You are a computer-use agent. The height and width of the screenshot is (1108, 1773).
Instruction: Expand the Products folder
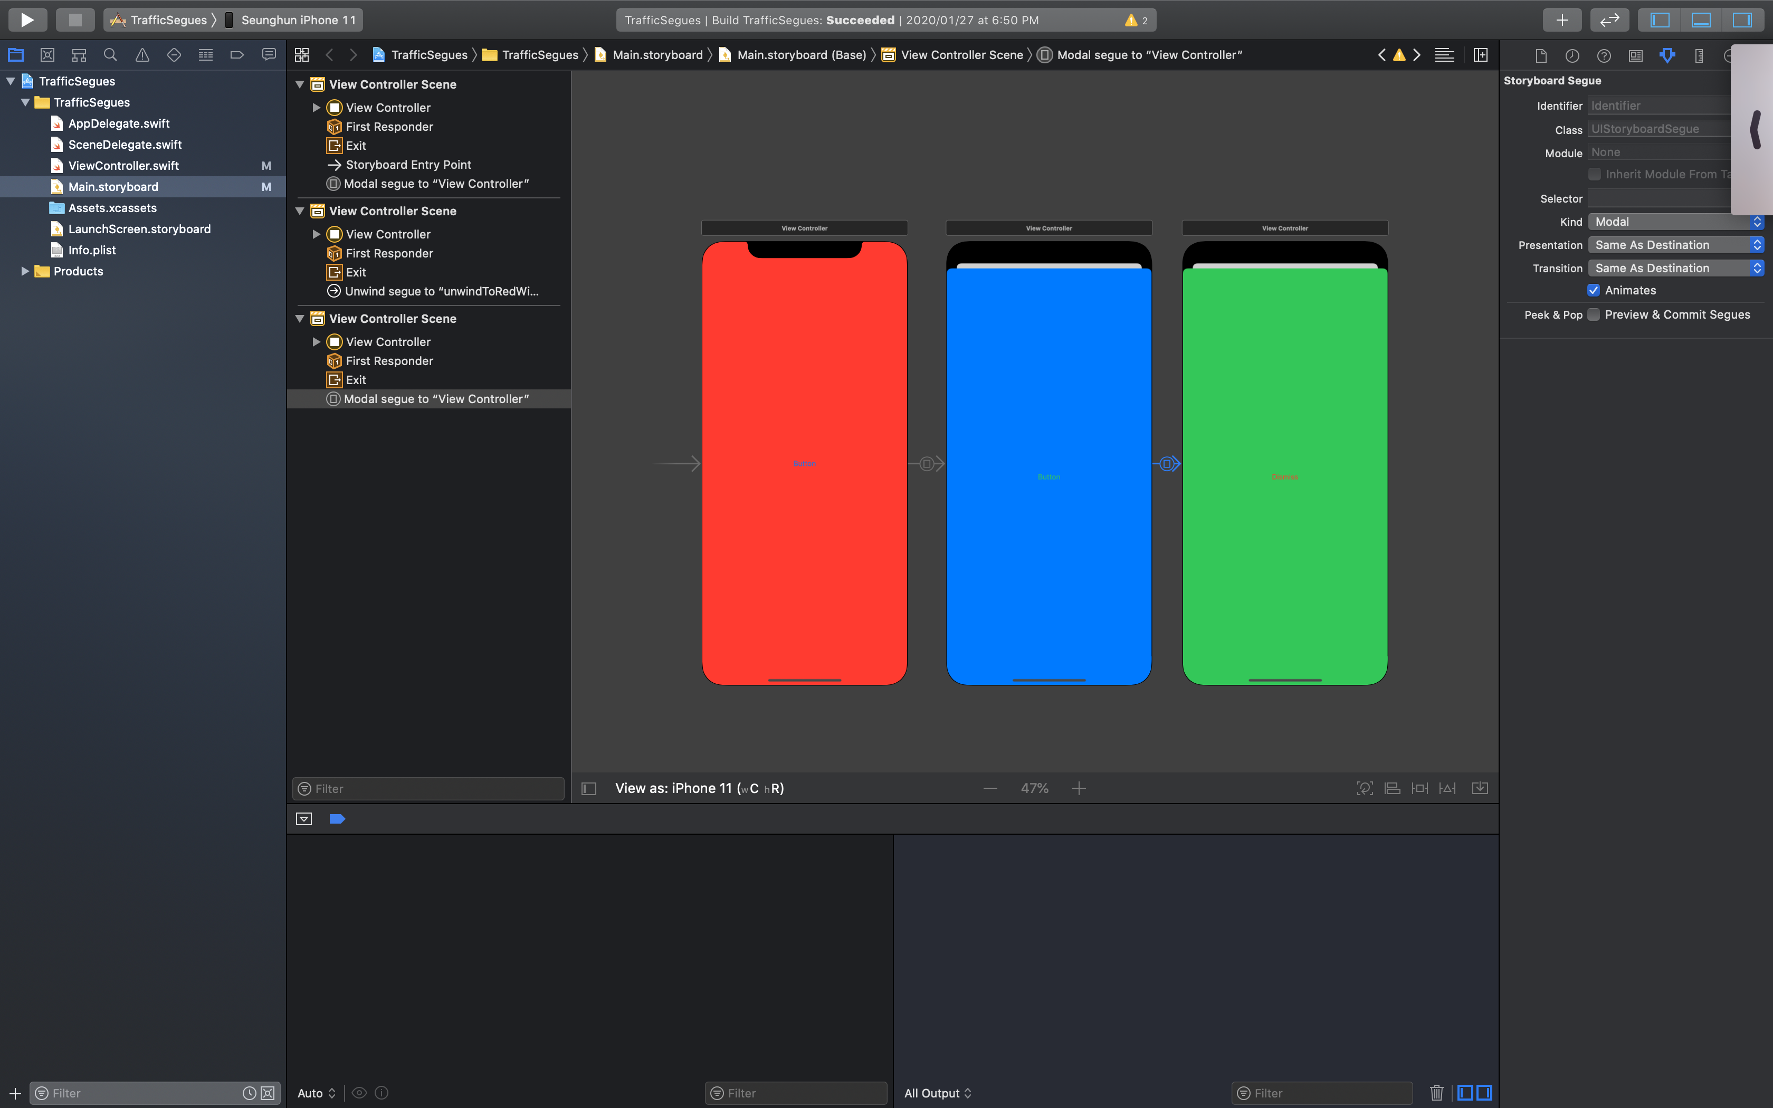pos(25,271)
